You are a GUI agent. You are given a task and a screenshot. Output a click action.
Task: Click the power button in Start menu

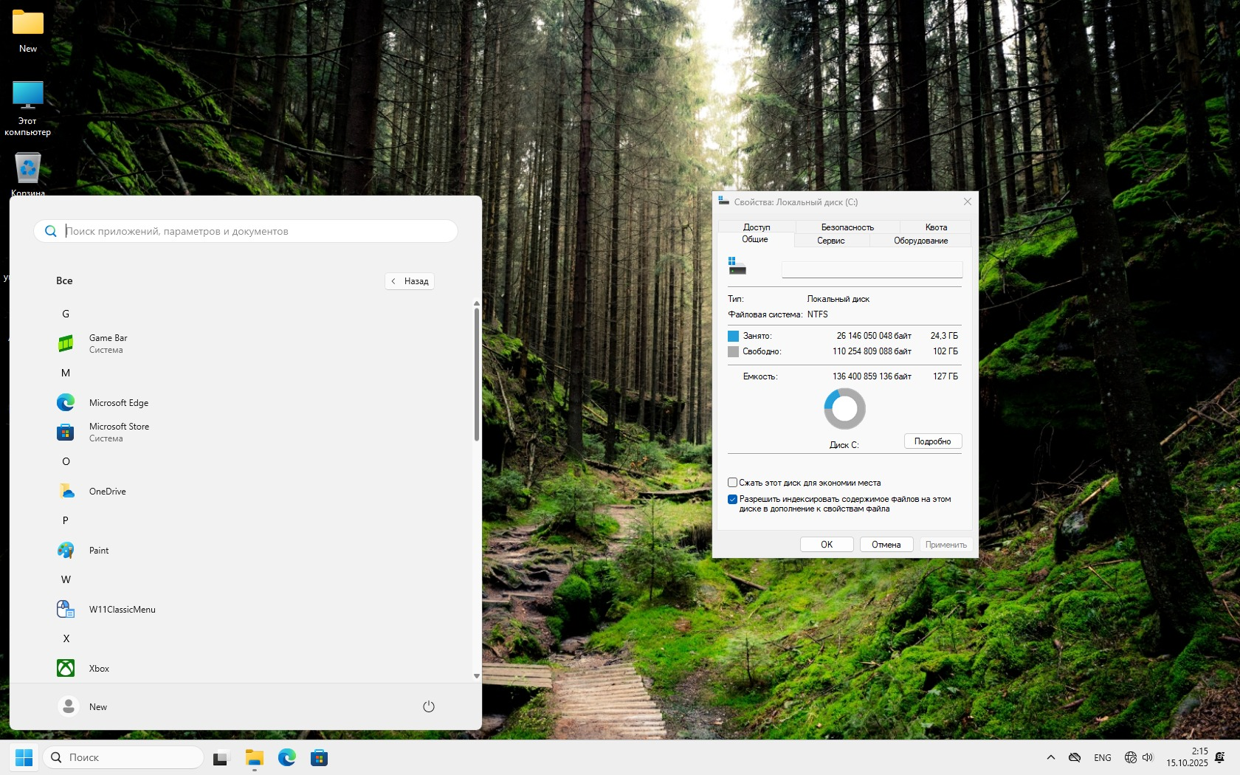click(x=428, y=706)
